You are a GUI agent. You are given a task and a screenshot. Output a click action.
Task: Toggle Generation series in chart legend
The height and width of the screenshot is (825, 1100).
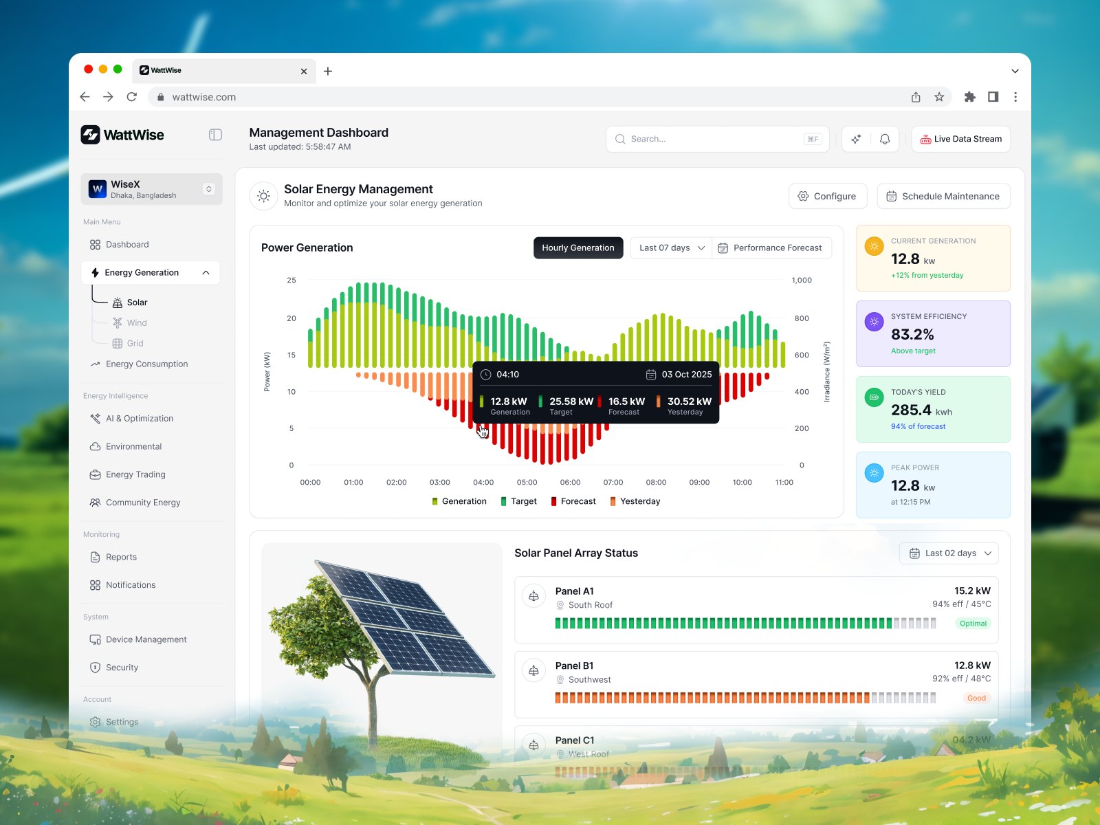pos(459,501)
